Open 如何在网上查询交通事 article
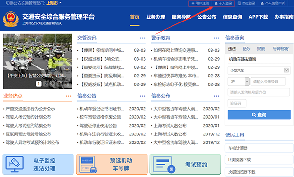This screenshot has height=177, width=294. pos(176,50)
